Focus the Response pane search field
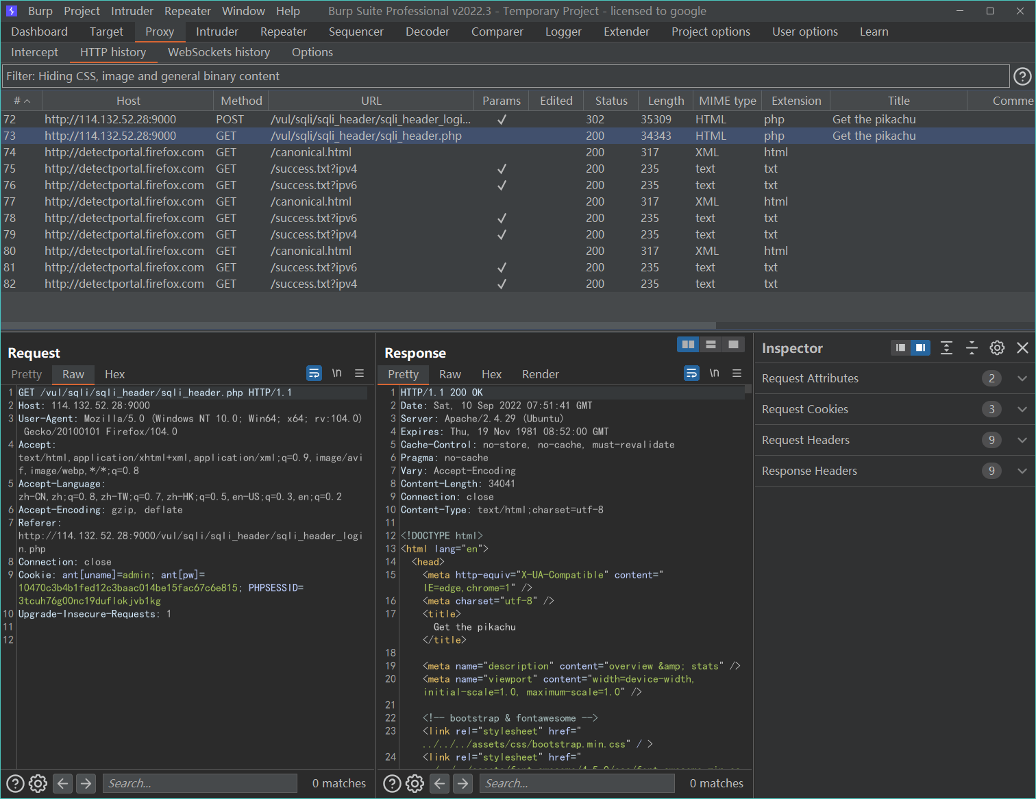 (577, 783)
